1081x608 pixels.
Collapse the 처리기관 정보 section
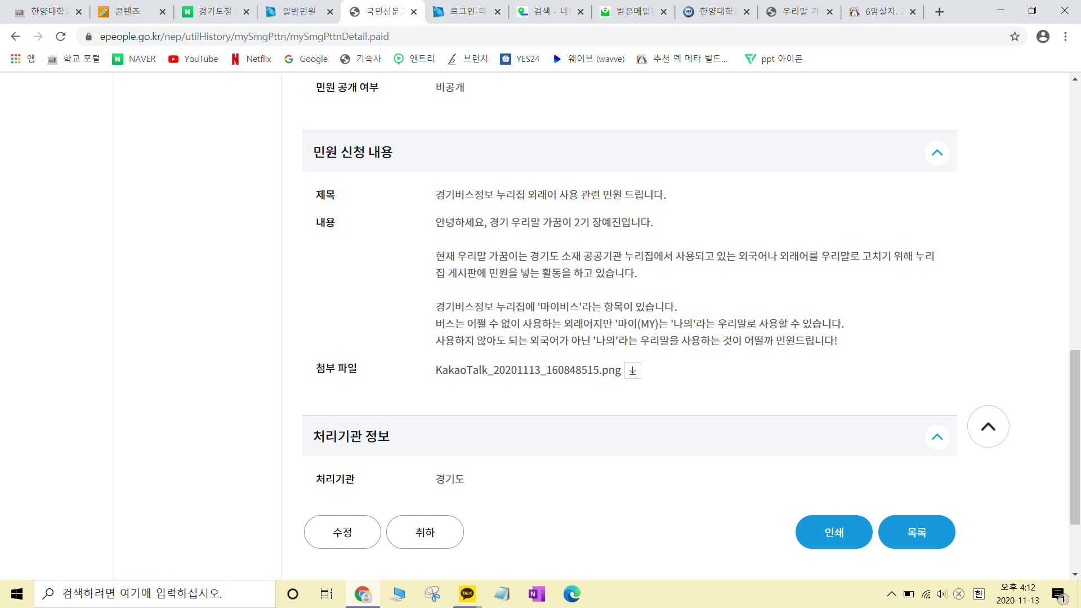point(937,437)
